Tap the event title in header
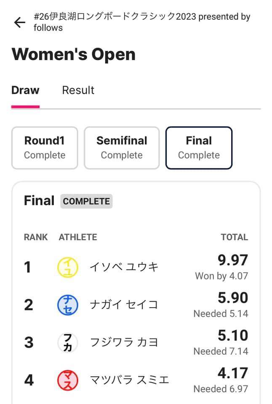This screenshot has width=272, height=404. tap(142, 22)
